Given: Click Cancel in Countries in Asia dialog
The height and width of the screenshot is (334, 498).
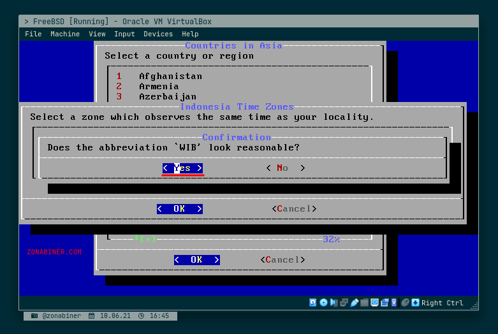Looking at the screenshot, I should tap(282, 259).
